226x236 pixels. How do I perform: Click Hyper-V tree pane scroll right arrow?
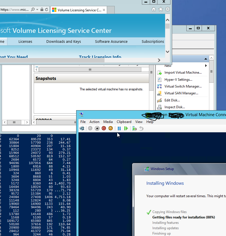[x=27, y=122]
